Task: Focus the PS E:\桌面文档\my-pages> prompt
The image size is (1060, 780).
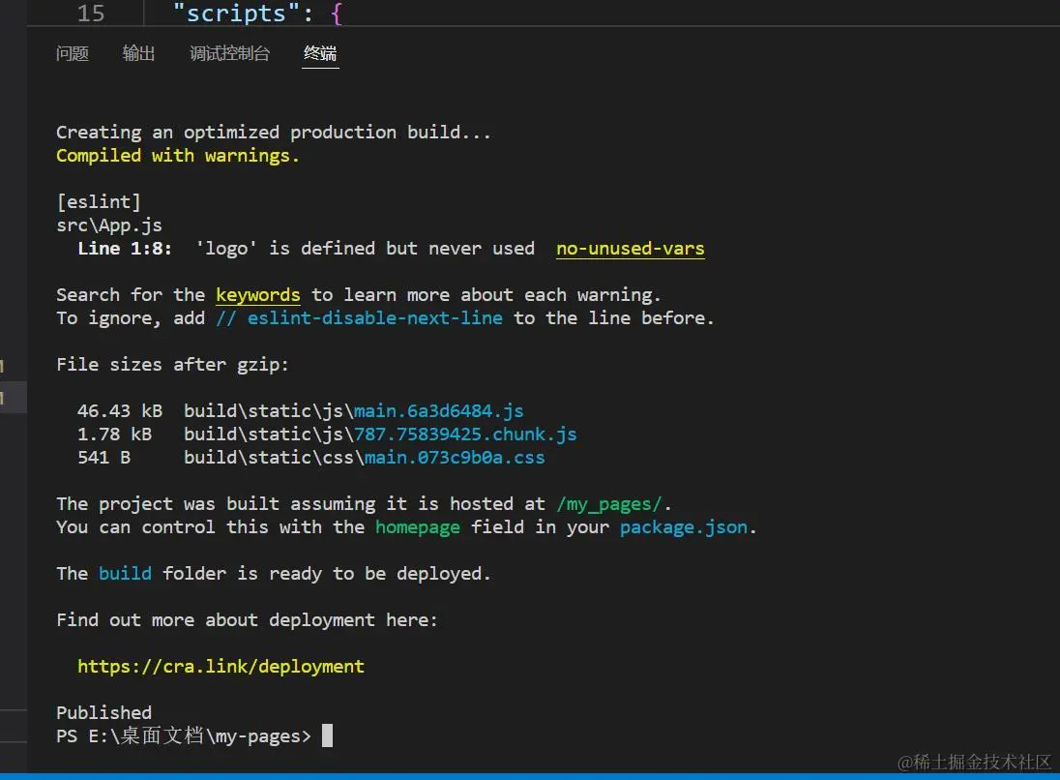Action: click(184, 736)
